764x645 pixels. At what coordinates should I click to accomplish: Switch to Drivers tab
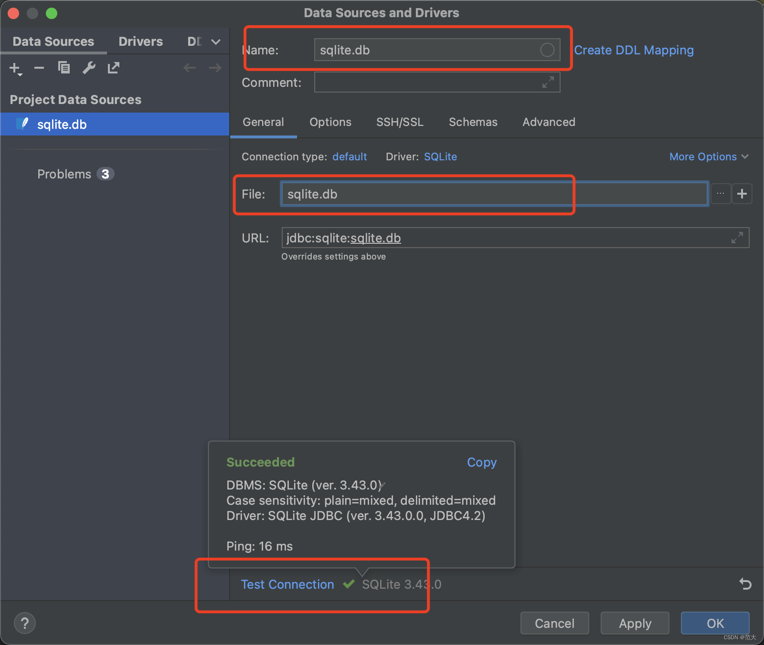(141, 42)
